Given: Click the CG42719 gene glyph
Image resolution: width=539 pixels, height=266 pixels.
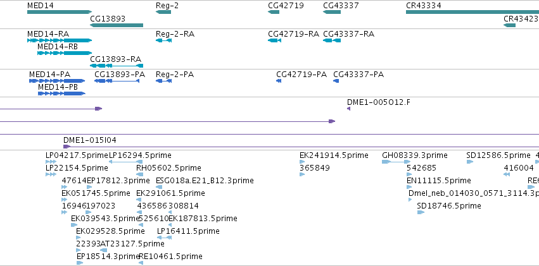Looking at the screenshot, I should click(274, 13).
